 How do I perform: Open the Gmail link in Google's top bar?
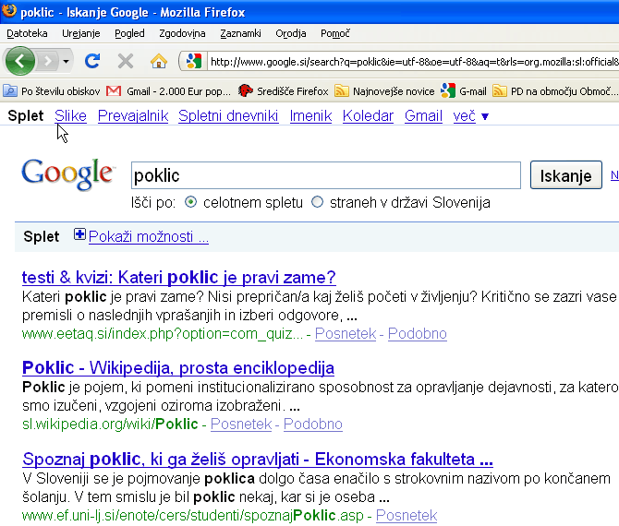[x=423, y=116]
